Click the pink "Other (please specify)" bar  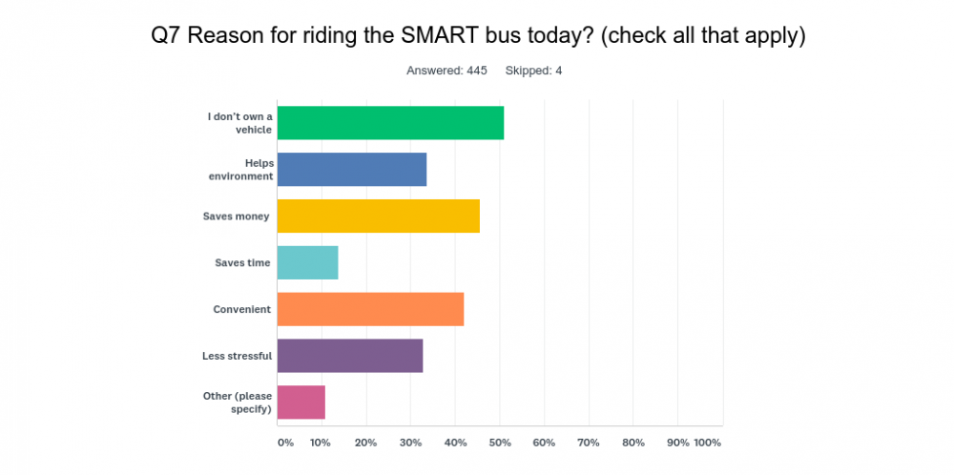coord(301,403)
